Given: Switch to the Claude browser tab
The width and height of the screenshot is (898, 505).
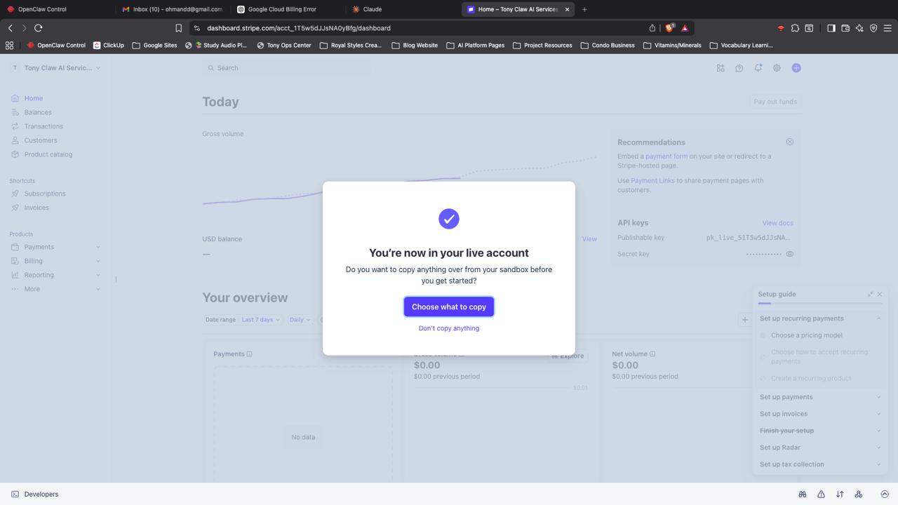Looking at the screenshot, I should pos(372,9).
